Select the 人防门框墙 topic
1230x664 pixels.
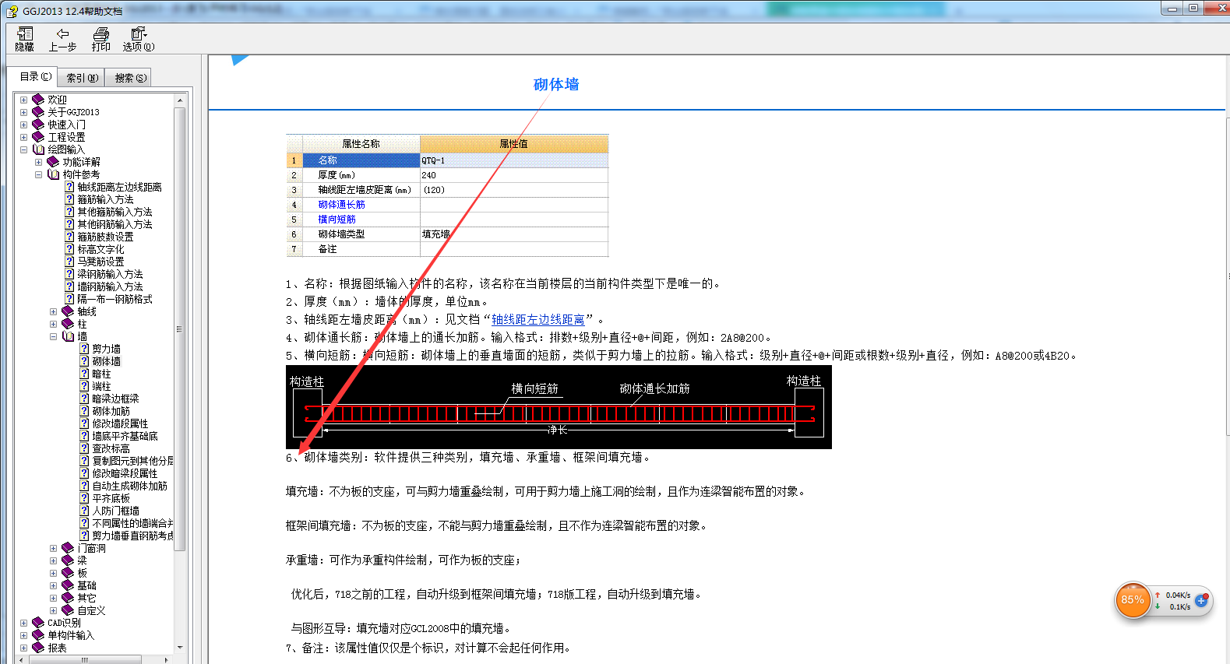pos(115,511)
